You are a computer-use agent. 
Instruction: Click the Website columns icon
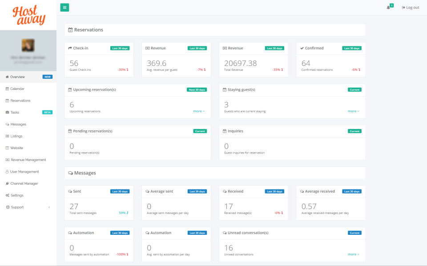7,148
